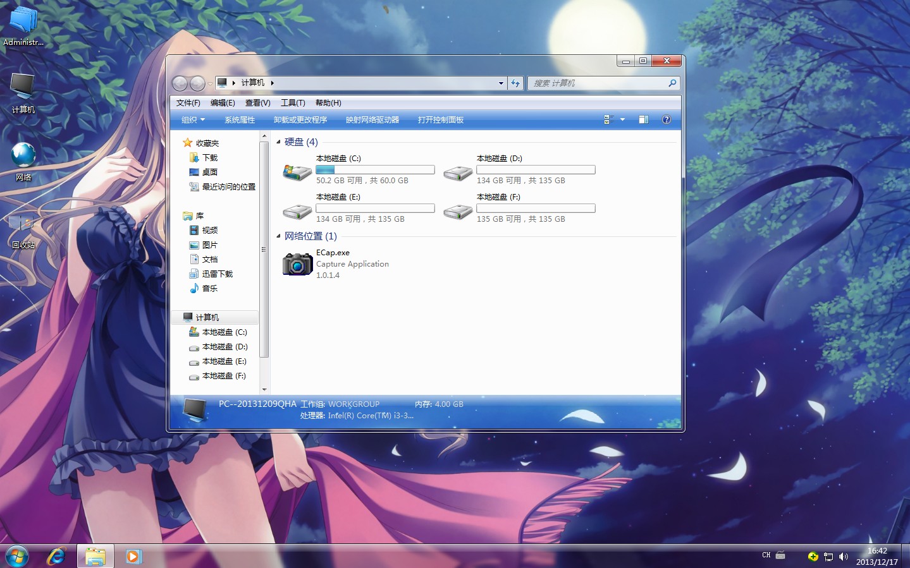Select 本地磁盘 (F:) in the navigation tree
The image size is (910, 568).
click(x=224, y=376)
